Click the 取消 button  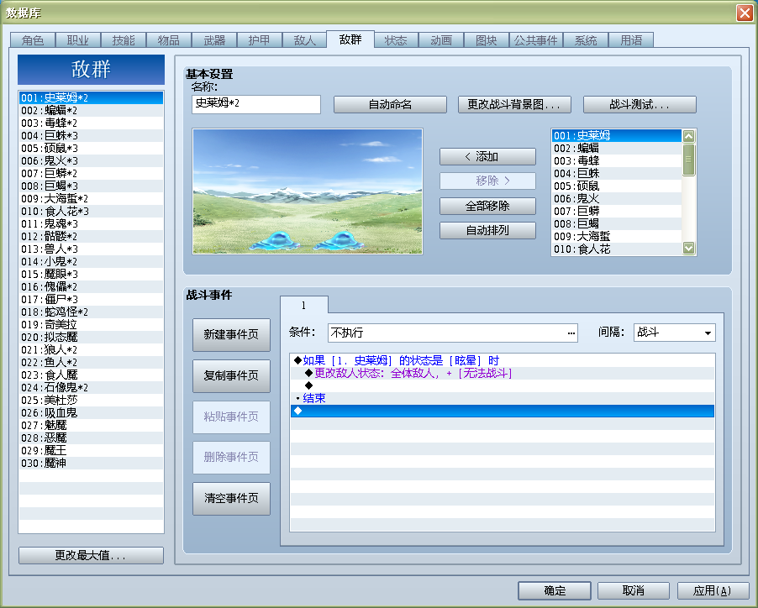634,590
